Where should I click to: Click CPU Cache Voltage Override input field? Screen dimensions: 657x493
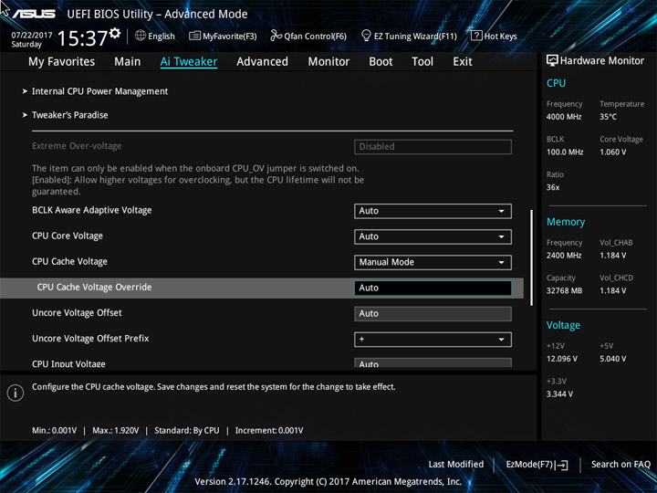[433, 288]
